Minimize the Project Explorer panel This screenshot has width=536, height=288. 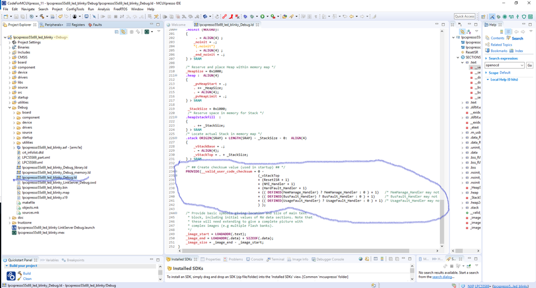point(151,25)
